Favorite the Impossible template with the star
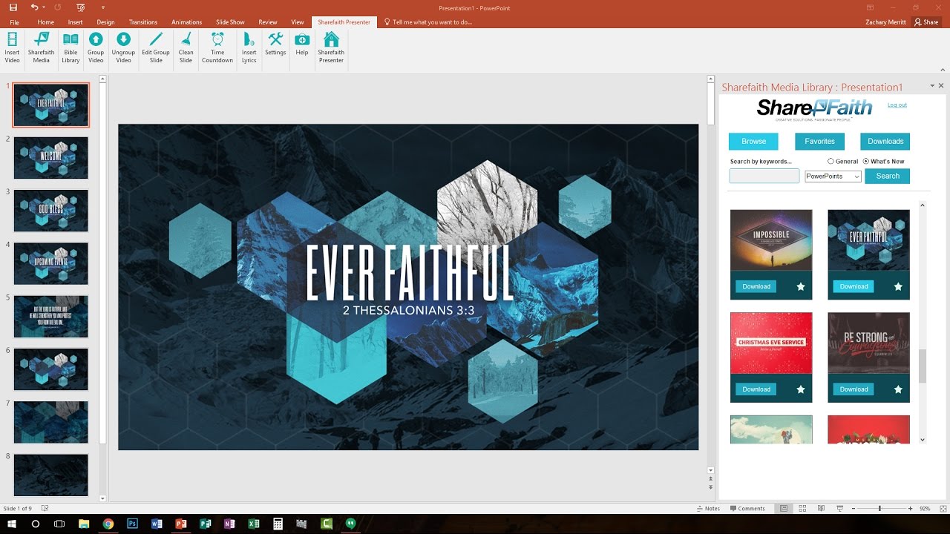Image resolution: width=950 pixels, height=534 pixels. [x=801, y=286]
